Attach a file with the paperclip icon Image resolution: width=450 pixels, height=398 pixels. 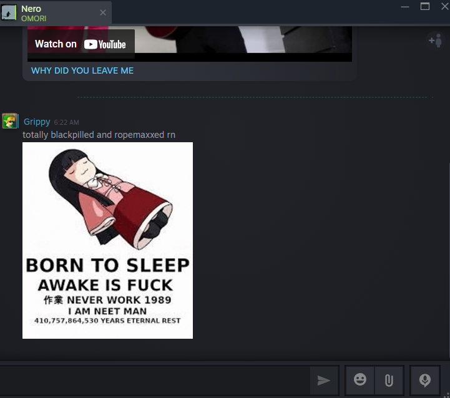(389, 380)
